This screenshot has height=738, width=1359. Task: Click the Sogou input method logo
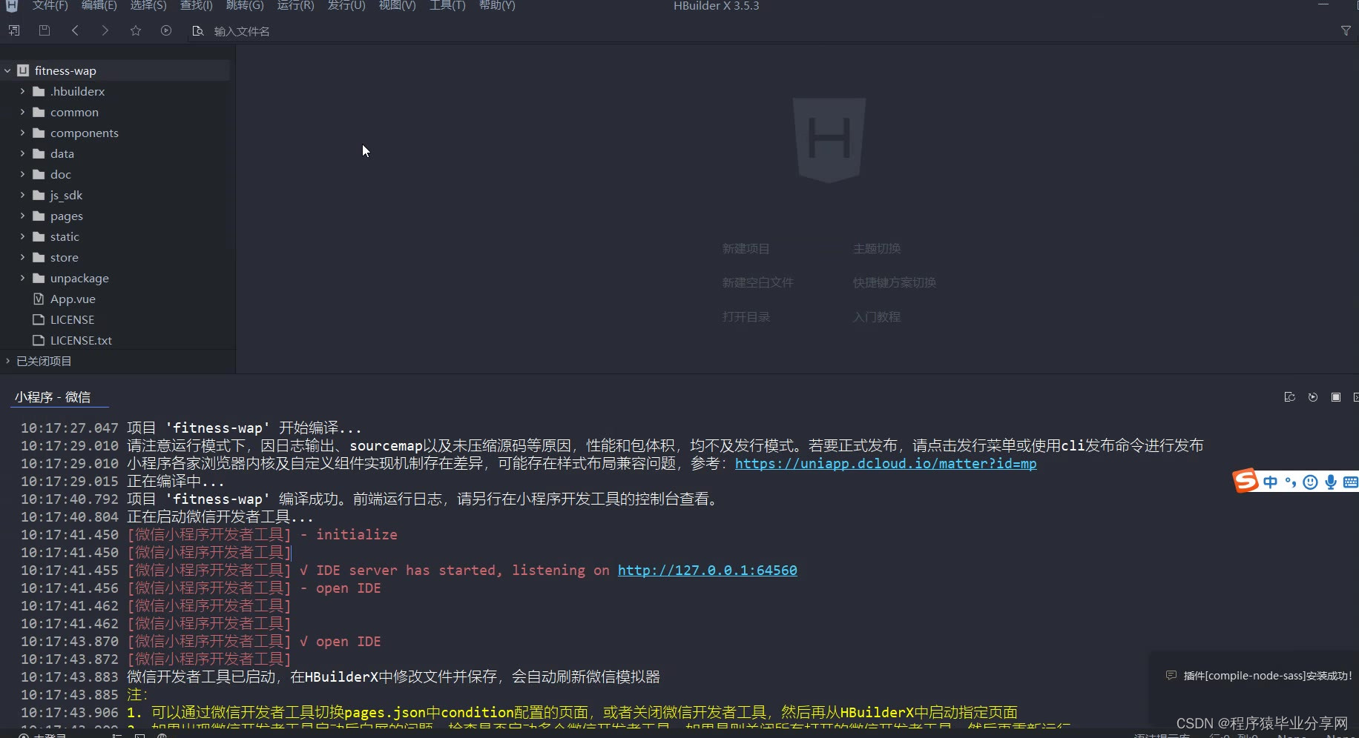click(x=1246, y=481)
